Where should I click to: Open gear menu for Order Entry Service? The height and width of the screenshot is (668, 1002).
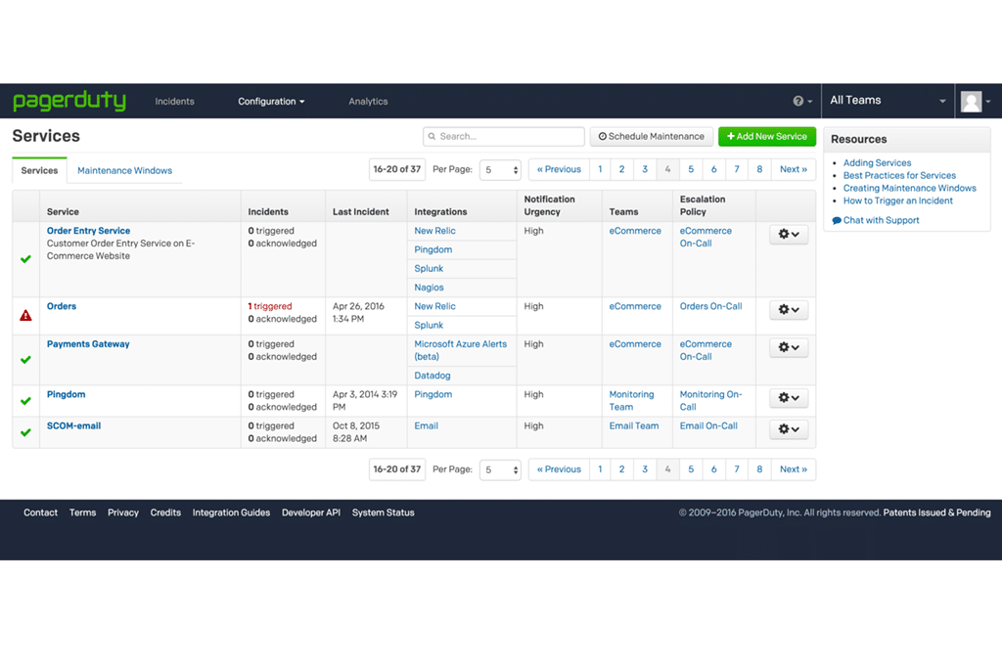789,235
